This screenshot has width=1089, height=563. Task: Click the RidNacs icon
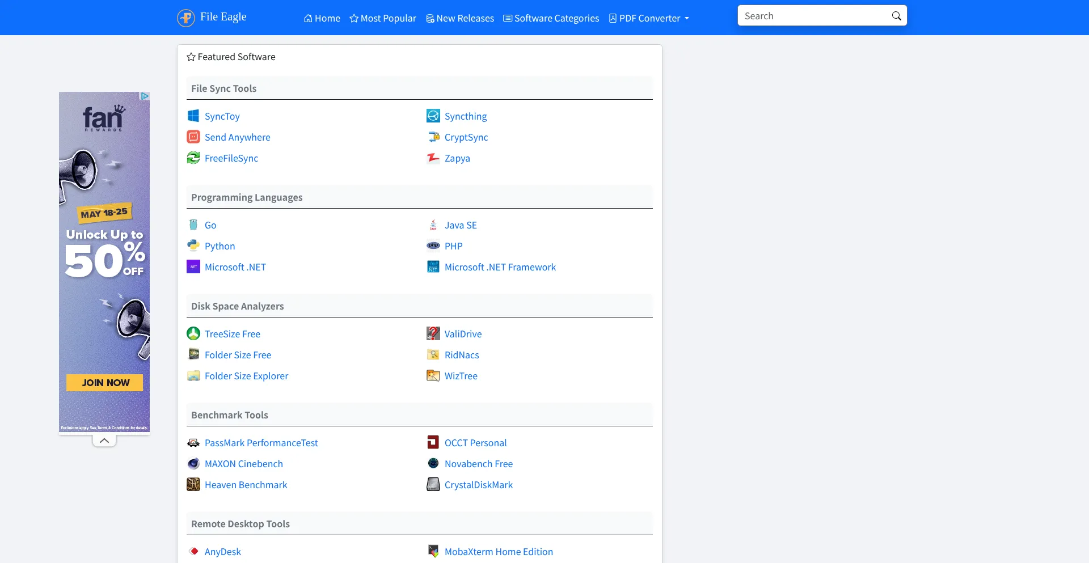point(433,354)
